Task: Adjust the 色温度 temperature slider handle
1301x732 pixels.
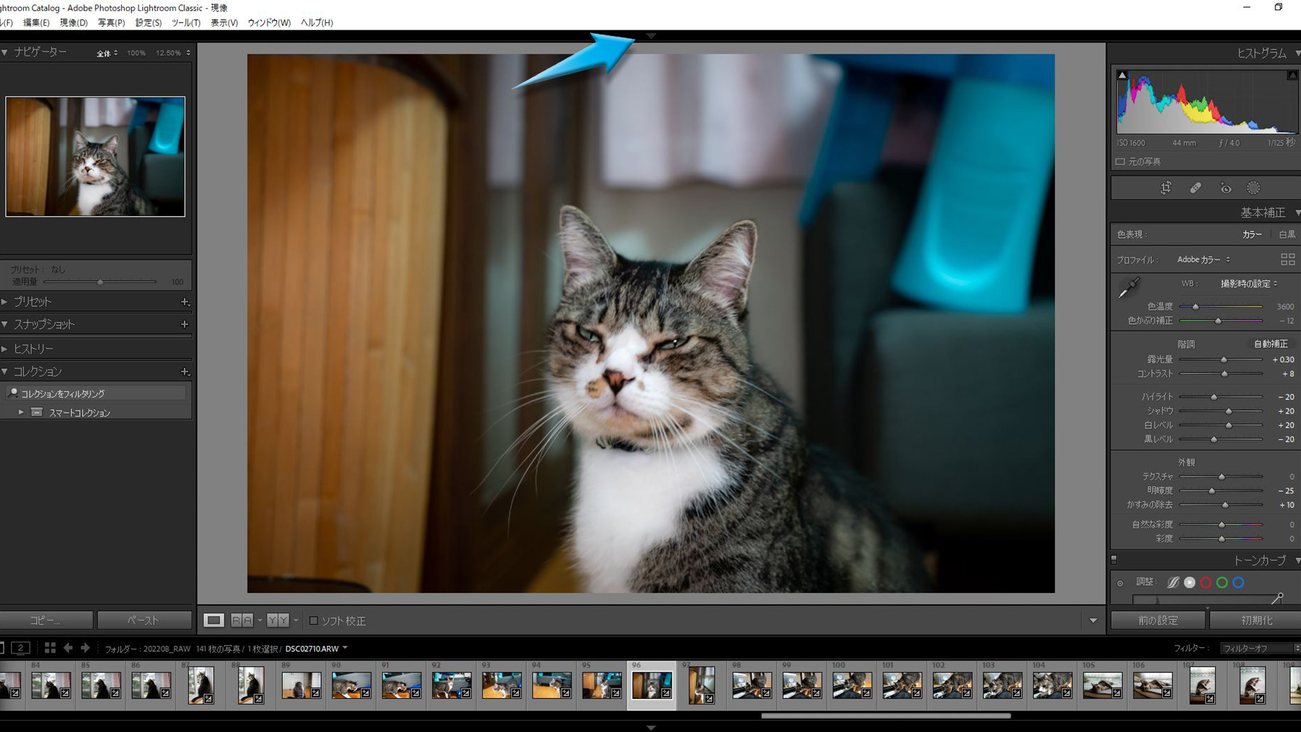Action: [x=1195, y=307]
